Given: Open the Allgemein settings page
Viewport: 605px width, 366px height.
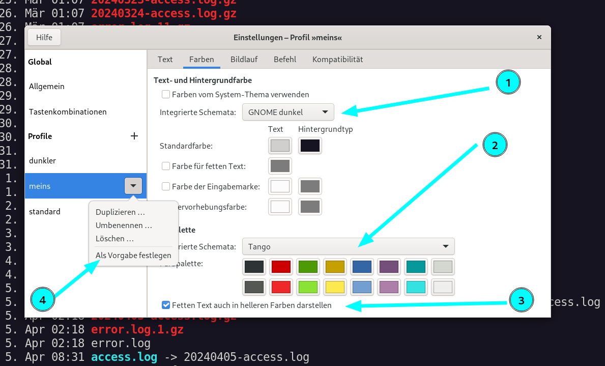Looking at the screenshot, I should click(x=85, y=87).
